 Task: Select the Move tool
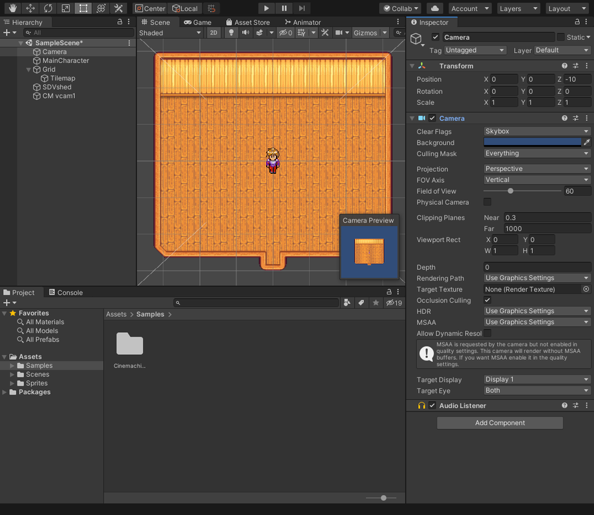[x=30, y=8]
